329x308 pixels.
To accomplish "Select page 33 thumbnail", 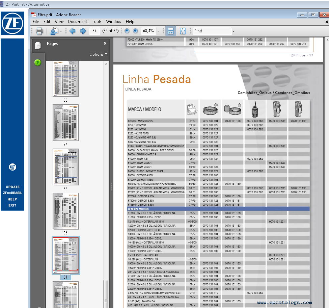I will tap(66, 79).
